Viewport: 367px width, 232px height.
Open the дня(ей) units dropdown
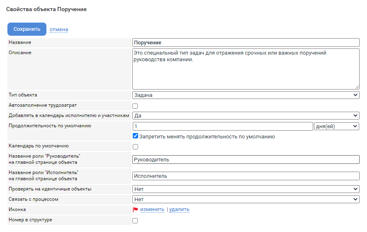(336, 126)
